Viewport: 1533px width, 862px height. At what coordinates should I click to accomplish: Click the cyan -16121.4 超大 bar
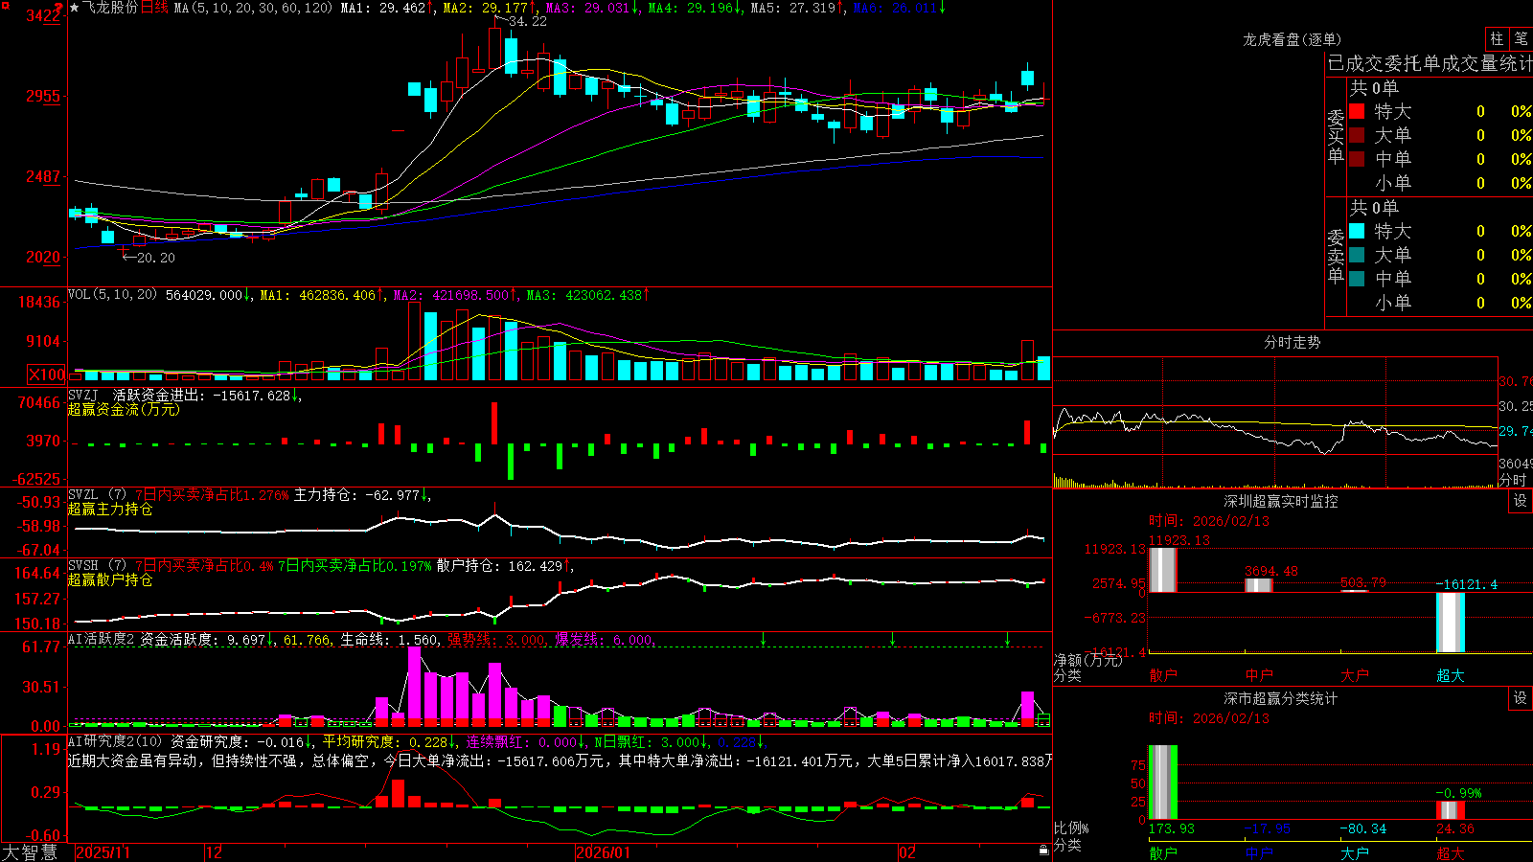[1450, 623]
